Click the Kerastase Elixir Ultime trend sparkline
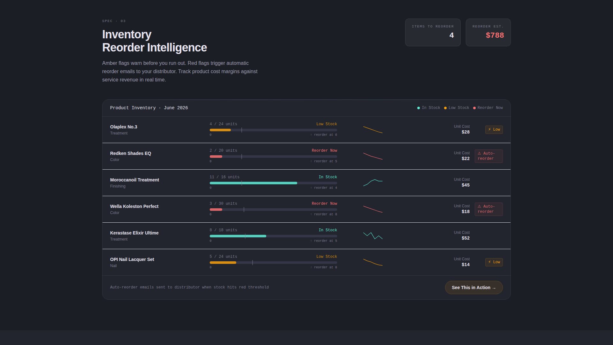 [373, 236]
